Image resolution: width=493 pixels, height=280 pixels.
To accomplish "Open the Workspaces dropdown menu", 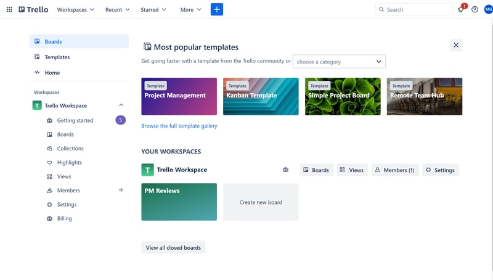I will tap(75, 9).
